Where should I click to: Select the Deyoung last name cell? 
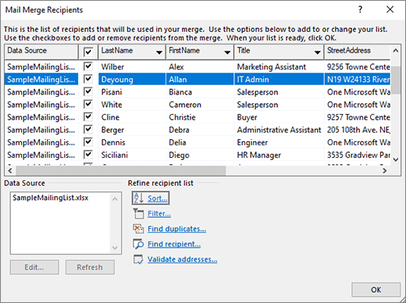pos(132,79)
